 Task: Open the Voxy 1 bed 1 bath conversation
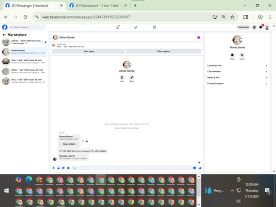24,81
